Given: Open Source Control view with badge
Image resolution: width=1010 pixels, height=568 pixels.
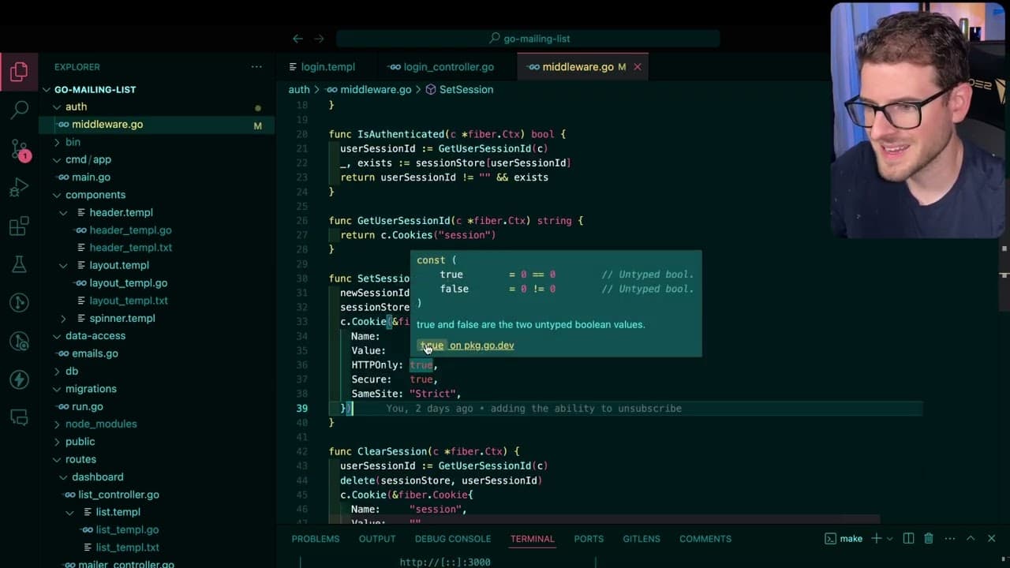Looking at the screenshot, I should coord(20,148).
